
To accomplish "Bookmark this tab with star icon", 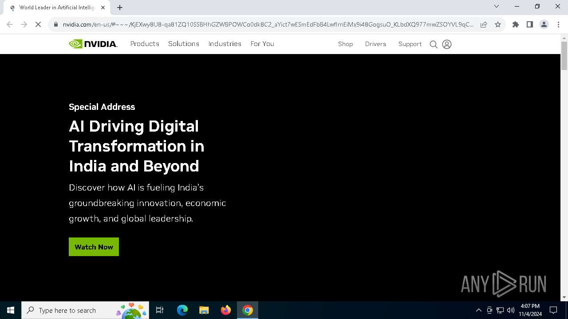I will tap(498, 24).
